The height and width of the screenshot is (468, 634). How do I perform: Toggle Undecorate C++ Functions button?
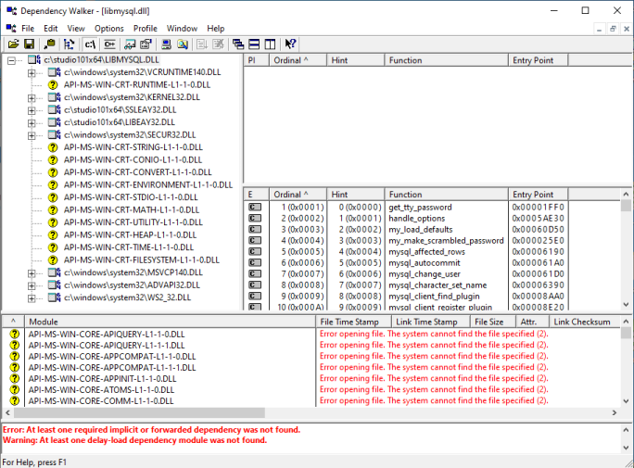pyautogui.click(x=109, y=44)
